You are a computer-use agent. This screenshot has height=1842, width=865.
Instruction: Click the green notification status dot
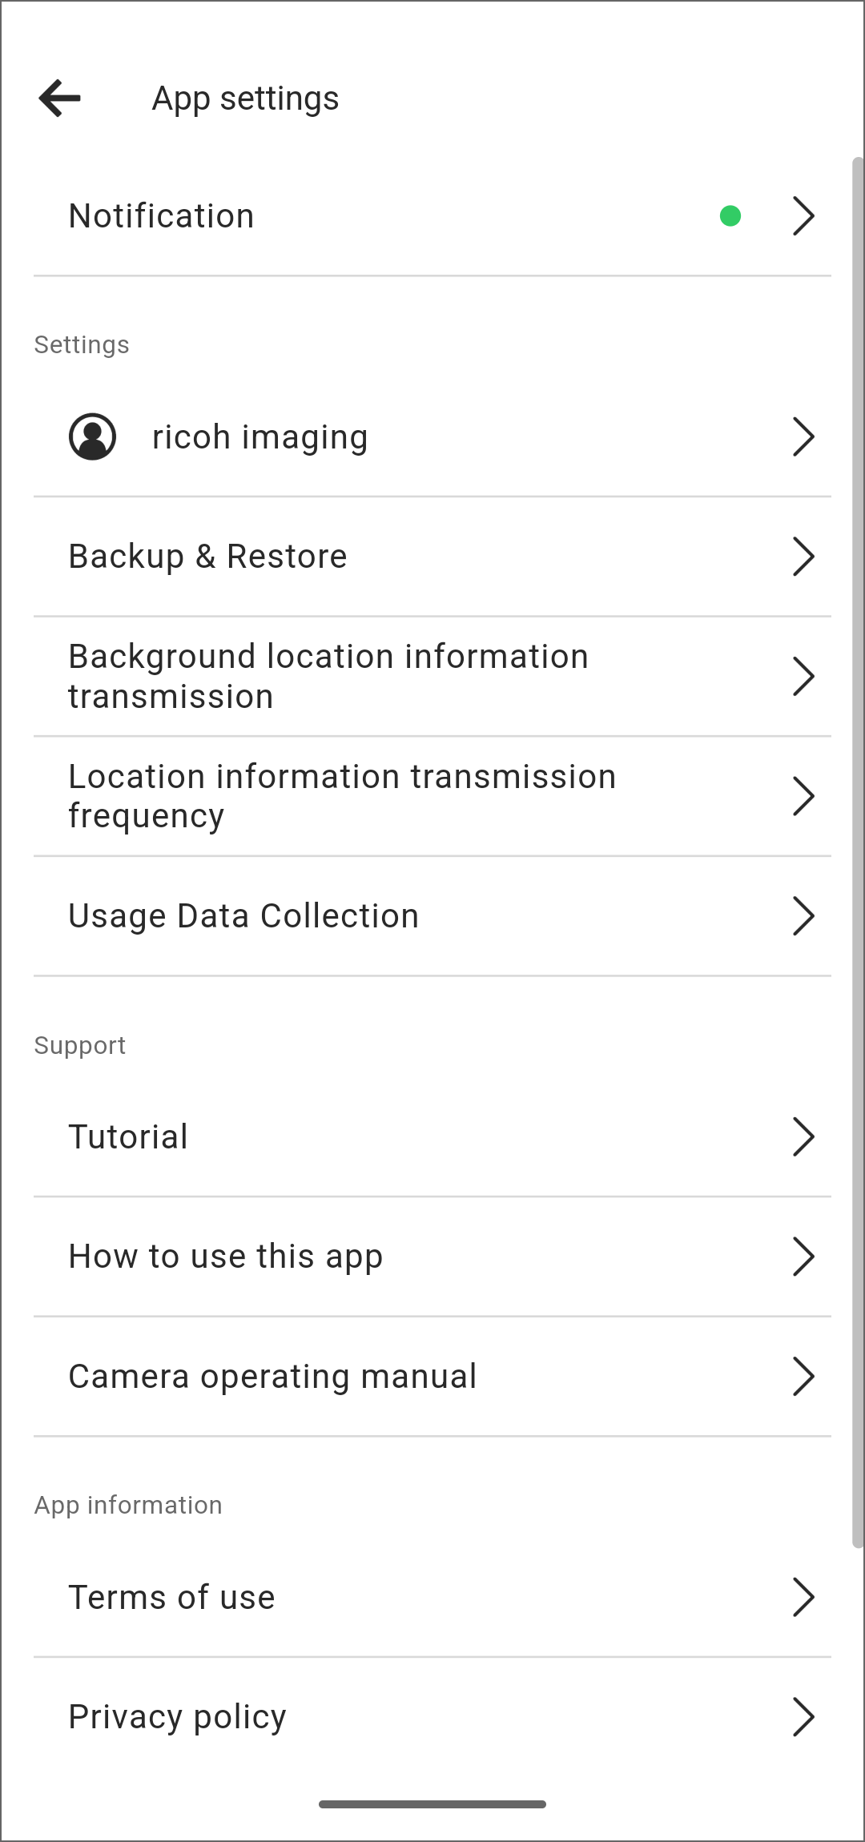click(x=730, y=216)
